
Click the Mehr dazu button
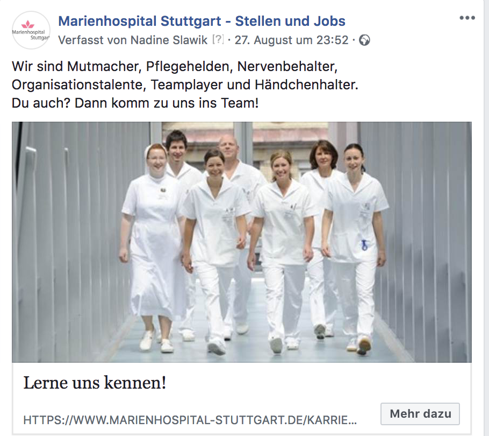[x=420, y=414]
